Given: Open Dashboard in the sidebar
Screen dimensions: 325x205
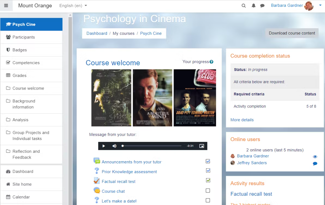Looking at the screenshot, I should coord(31,171).
